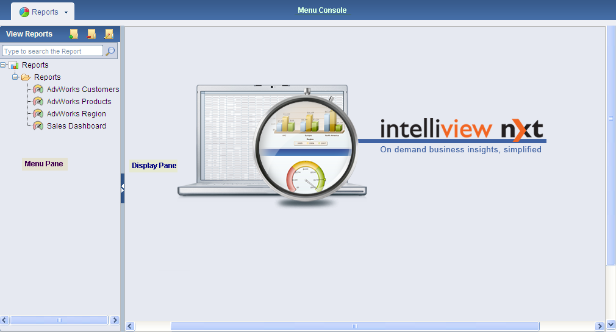616x332 pixels.
Task: Click display pane horizontal scrollbar thumb
Action: point(354,327)
